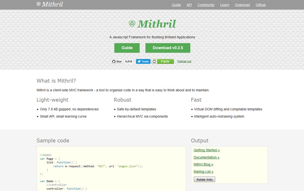Click the GitHub Star button
Image resolution: width=304 pixels, height=191 pixels.
pos(117,61)
